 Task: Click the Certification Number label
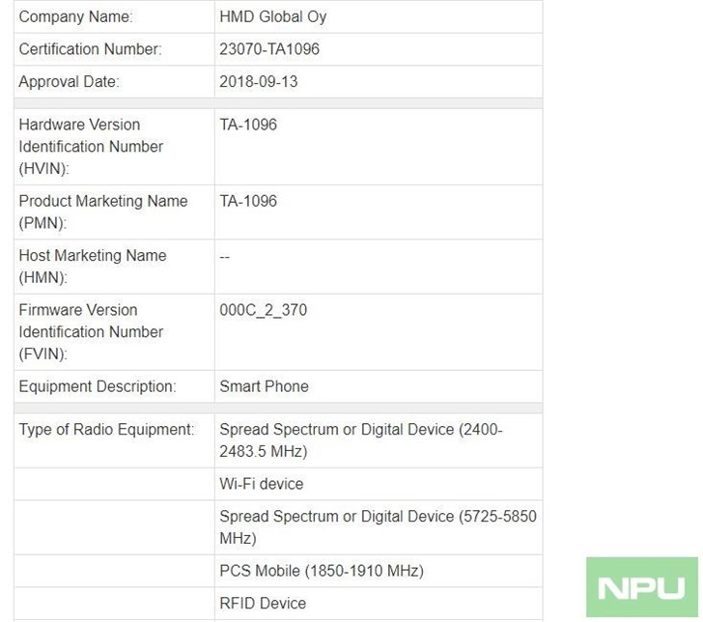click(x=90, y=49)
